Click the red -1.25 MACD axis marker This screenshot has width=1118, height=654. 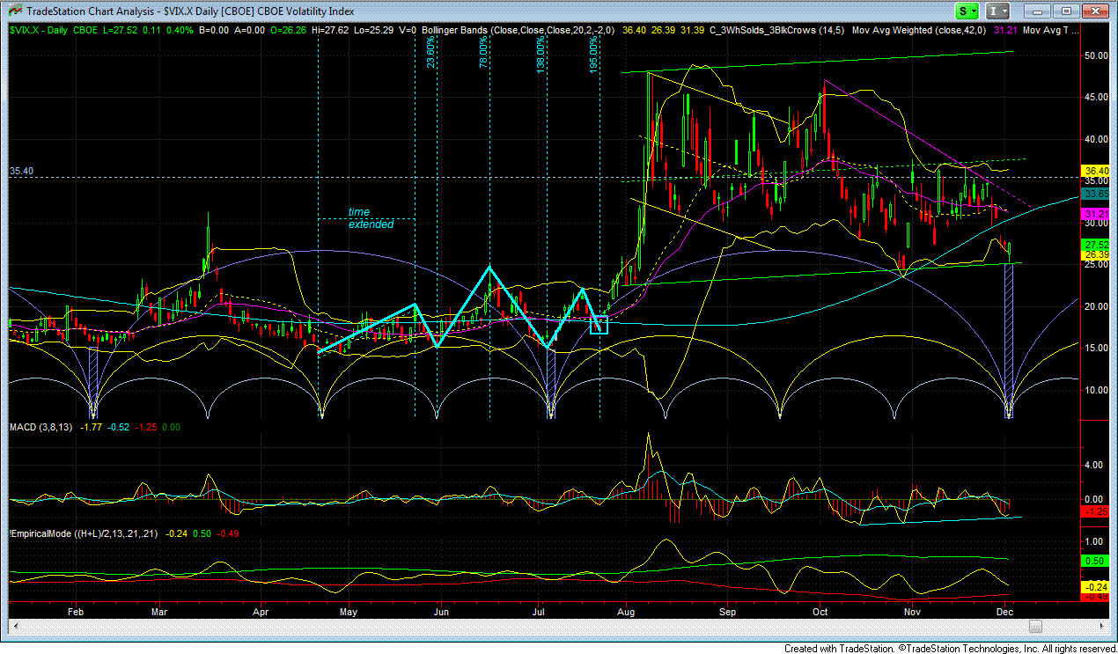(1096, 511)
